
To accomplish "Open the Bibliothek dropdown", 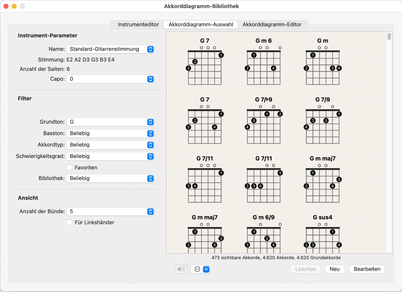I will [x=110, y=178].
